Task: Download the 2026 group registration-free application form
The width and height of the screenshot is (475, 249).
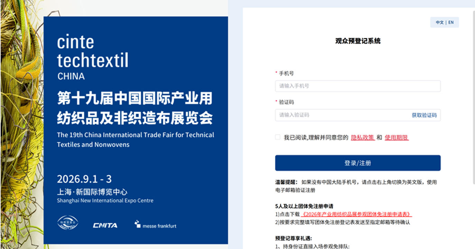Action: click(x=357, y=214)
